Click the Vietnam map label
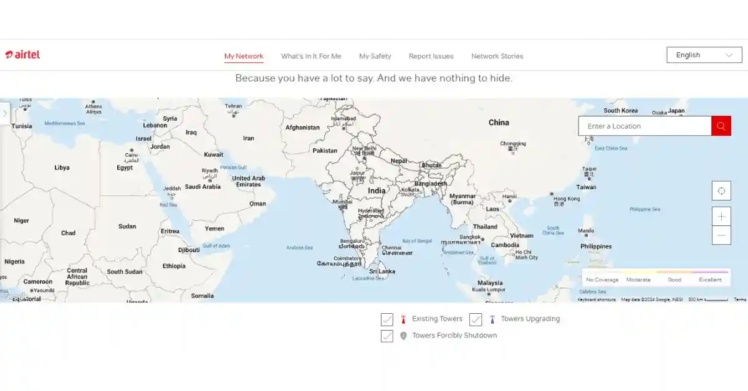 [522, 236]
